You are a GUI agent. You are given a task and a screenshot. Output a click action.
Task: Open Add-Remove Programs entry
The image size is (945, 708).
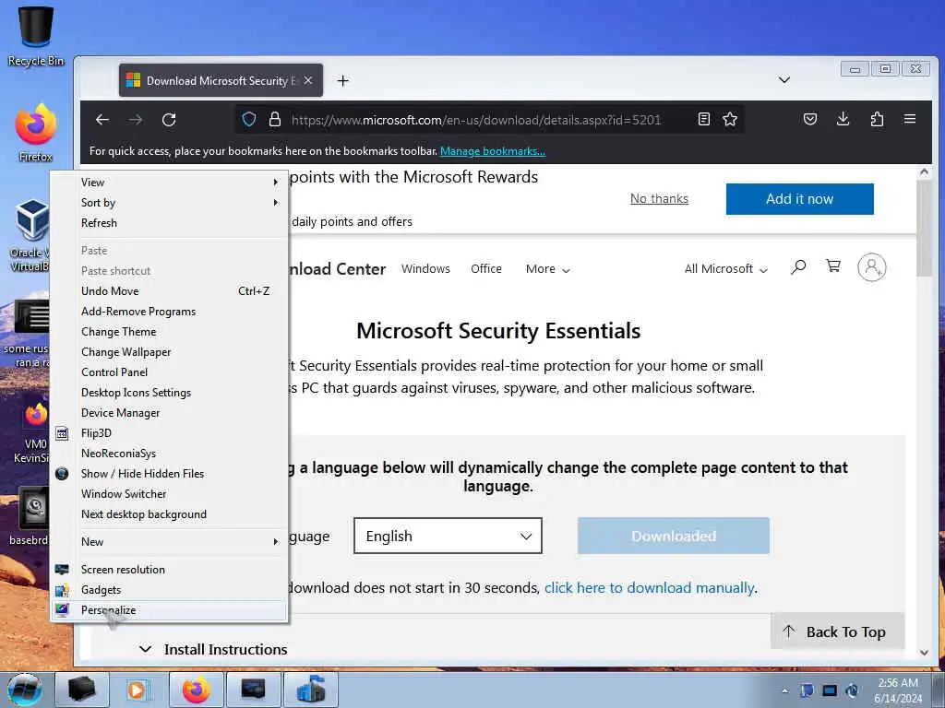[169, 312]
